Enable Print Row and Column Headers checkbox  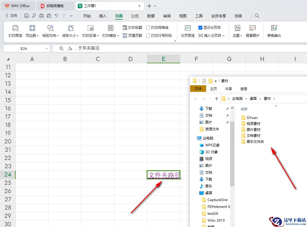click(x=148, y=36)
